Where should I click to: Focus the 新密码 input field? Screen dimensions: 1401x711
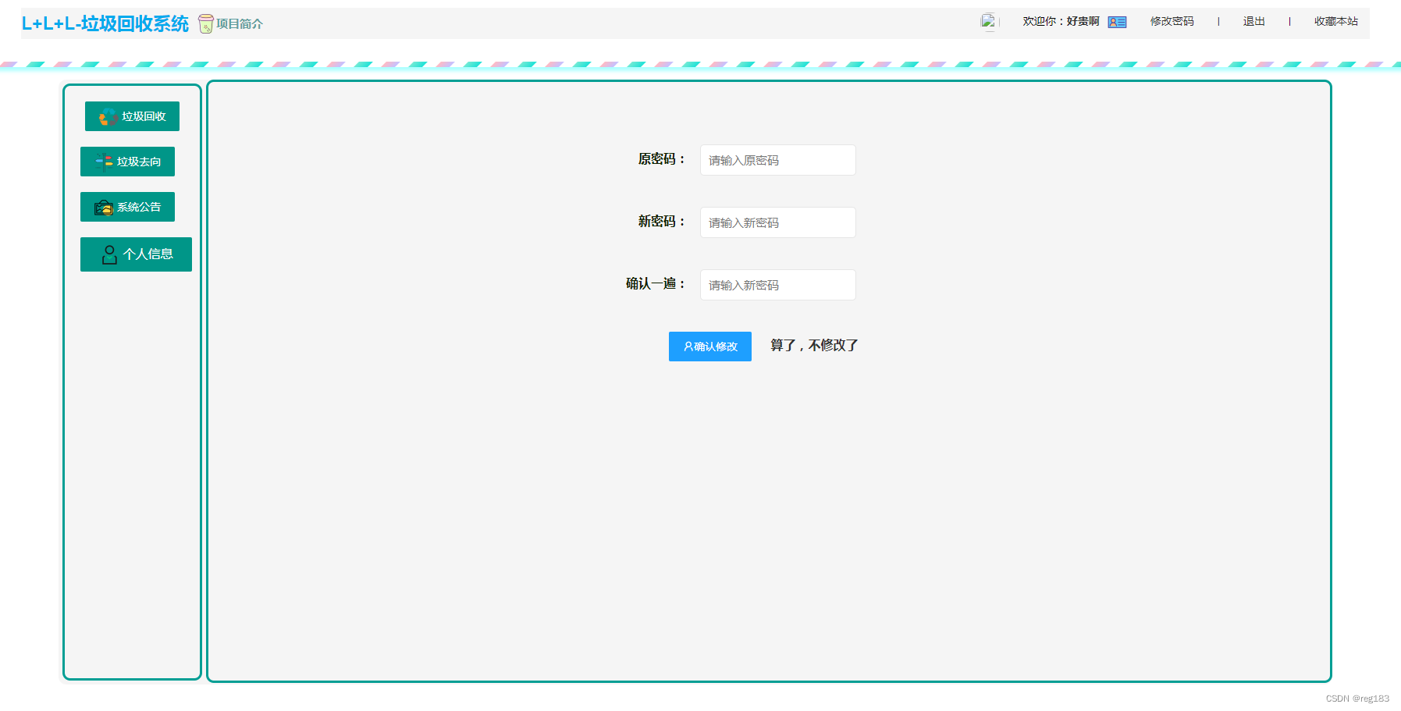click(778, 222)
